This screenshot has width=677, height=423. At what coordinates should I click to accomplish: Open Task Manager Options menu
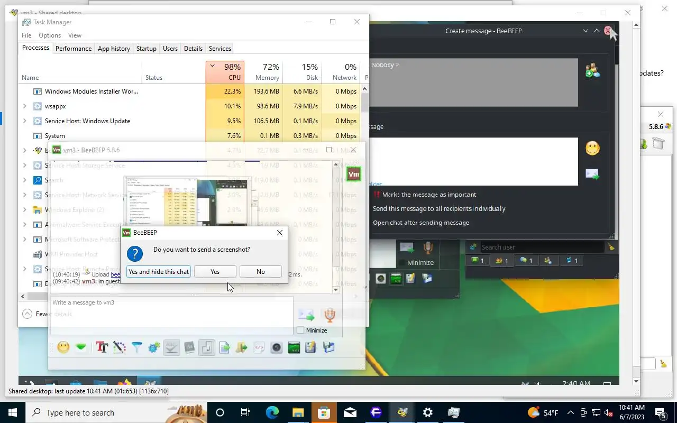tap(50, 35)
